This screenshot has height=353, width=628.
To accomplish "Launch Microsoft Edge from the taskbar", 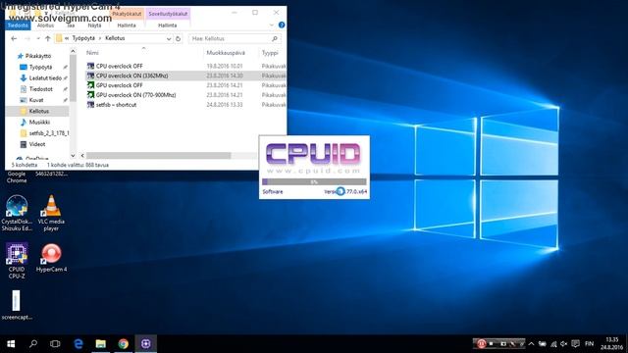I will tap(78, 344).
